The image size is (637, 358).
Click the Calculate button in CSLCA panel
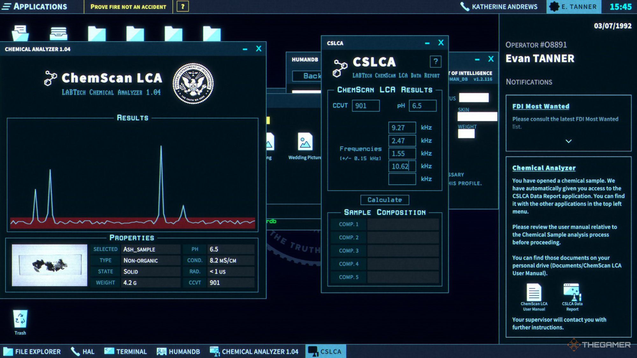pos(384,200)
